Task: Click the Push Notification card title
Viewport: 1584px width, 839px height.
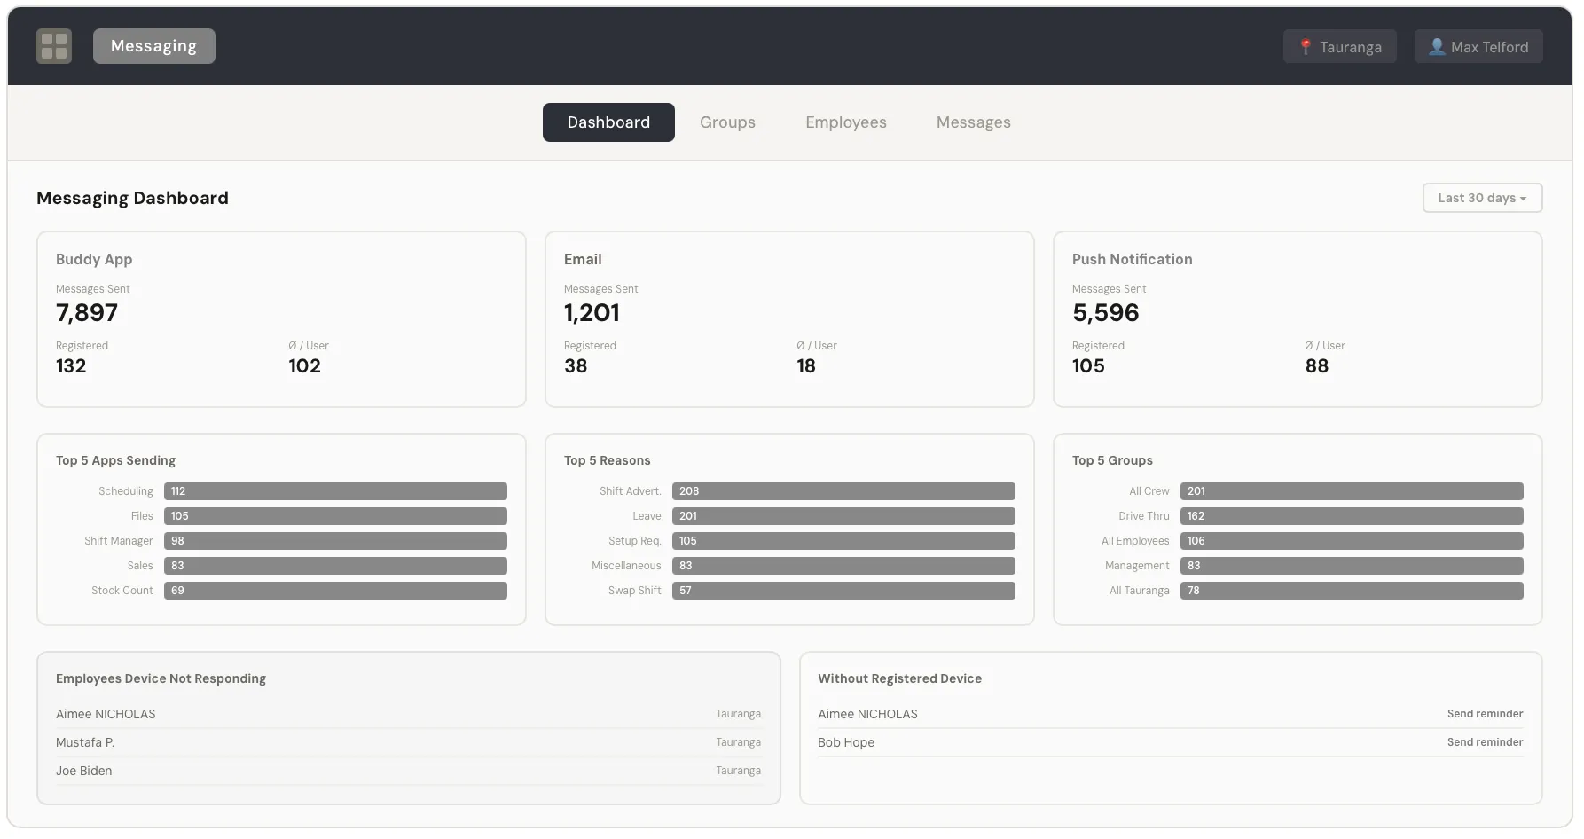Action: (x=1132, y=259)
